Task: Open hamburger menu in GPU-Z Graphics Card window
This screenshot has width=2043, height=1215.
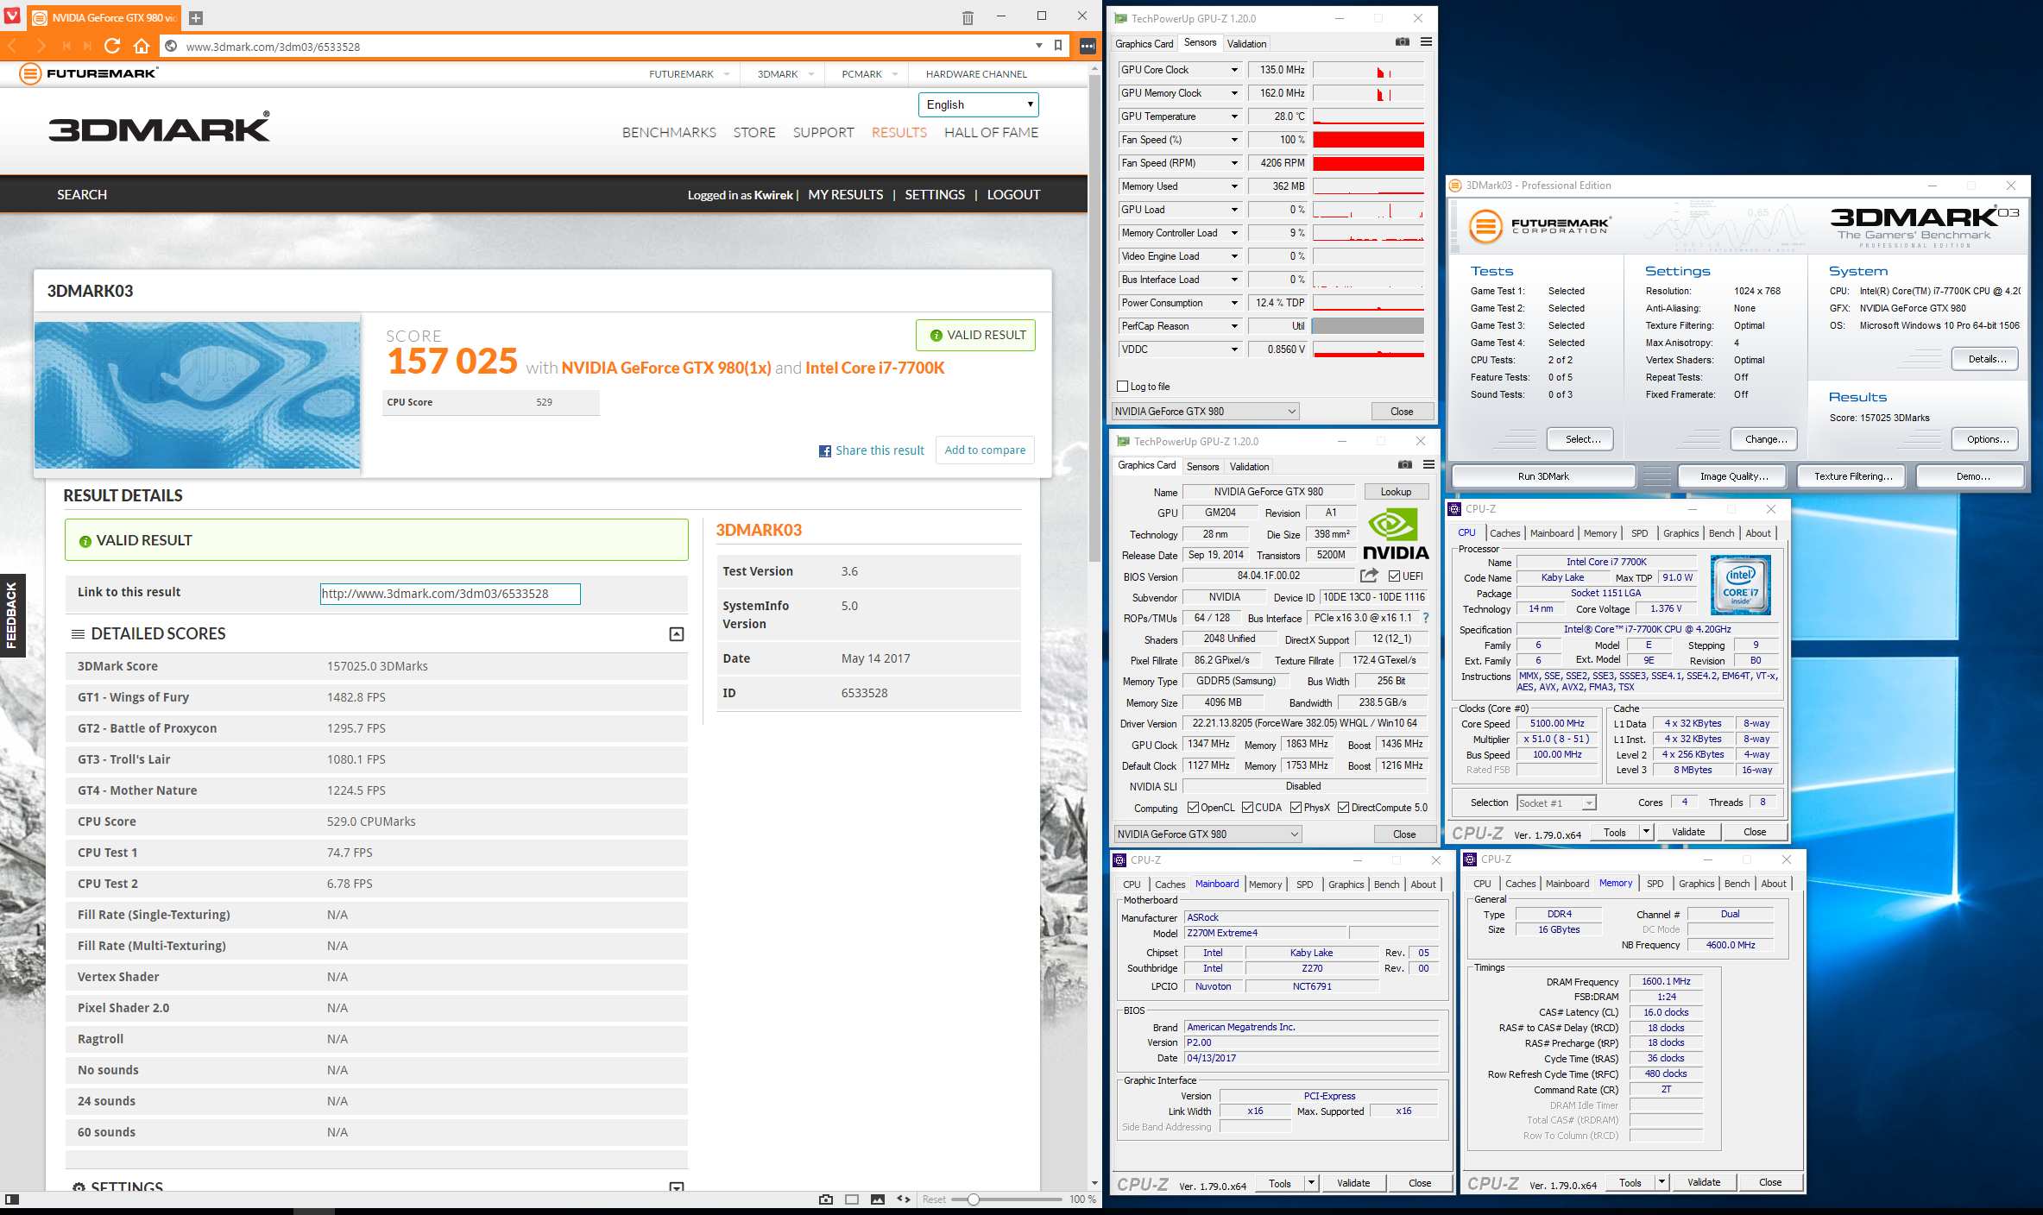Action: pyautogui.click(x=1428, y=464)
